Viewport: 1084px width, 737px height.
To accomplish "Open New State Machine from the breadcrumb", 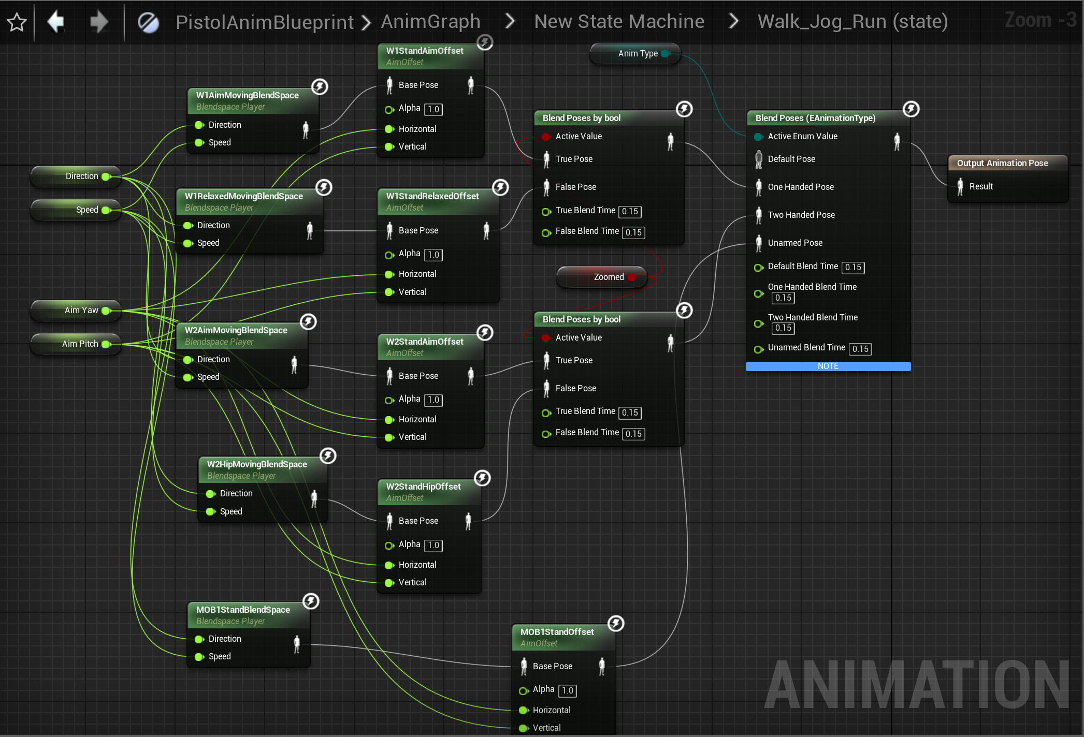I will tap(619, 21).
